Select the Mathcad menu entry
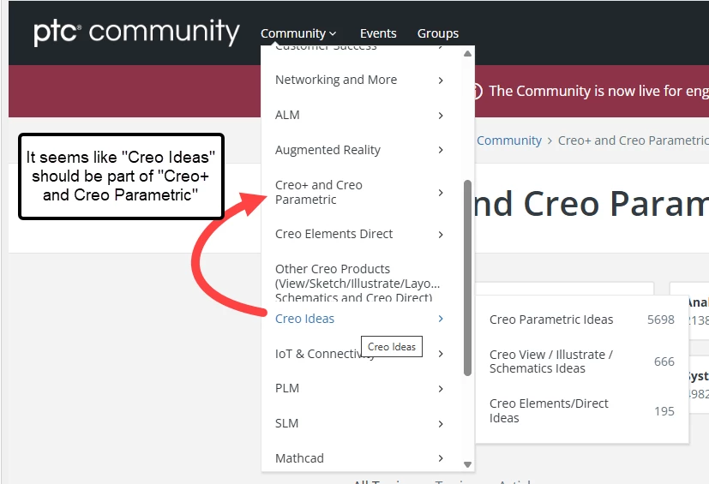Viewport: 709px width, 484px height. [x=299, y=458]
